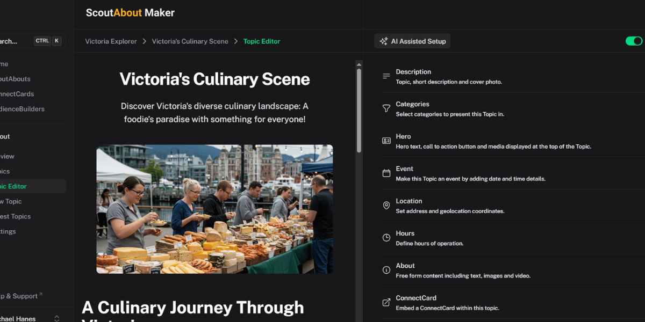
Task: Open the Description section icon
Action: click(386, 76)
